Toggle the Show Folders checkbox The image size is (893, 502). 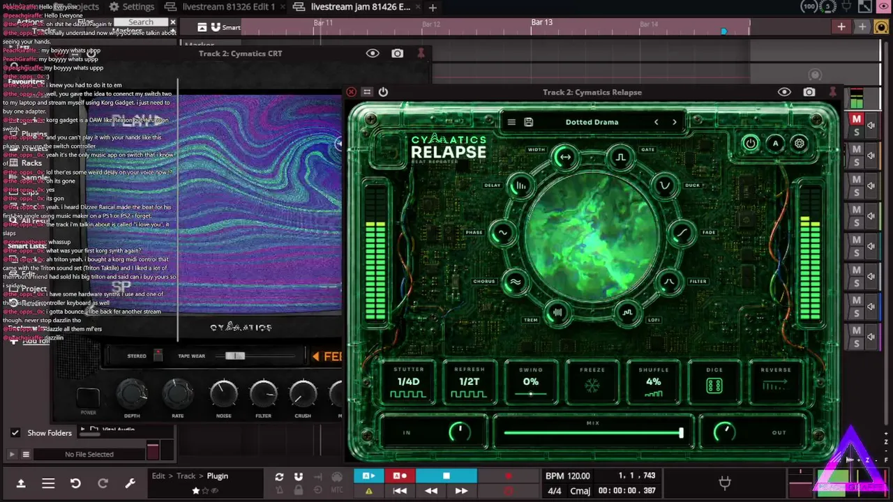tap(15, 433)
